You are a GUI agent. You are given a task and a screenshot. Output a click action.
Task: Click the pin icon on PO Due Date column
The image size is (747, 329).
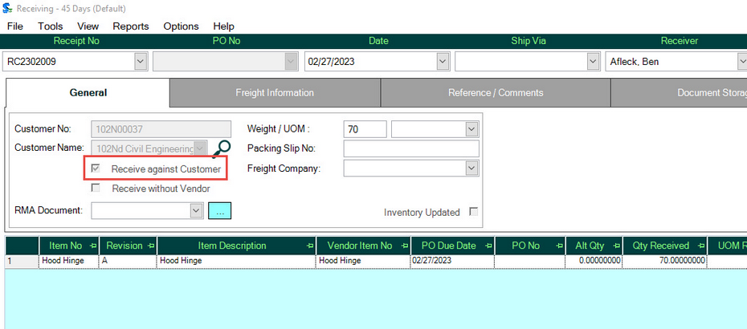pos(488,246)
